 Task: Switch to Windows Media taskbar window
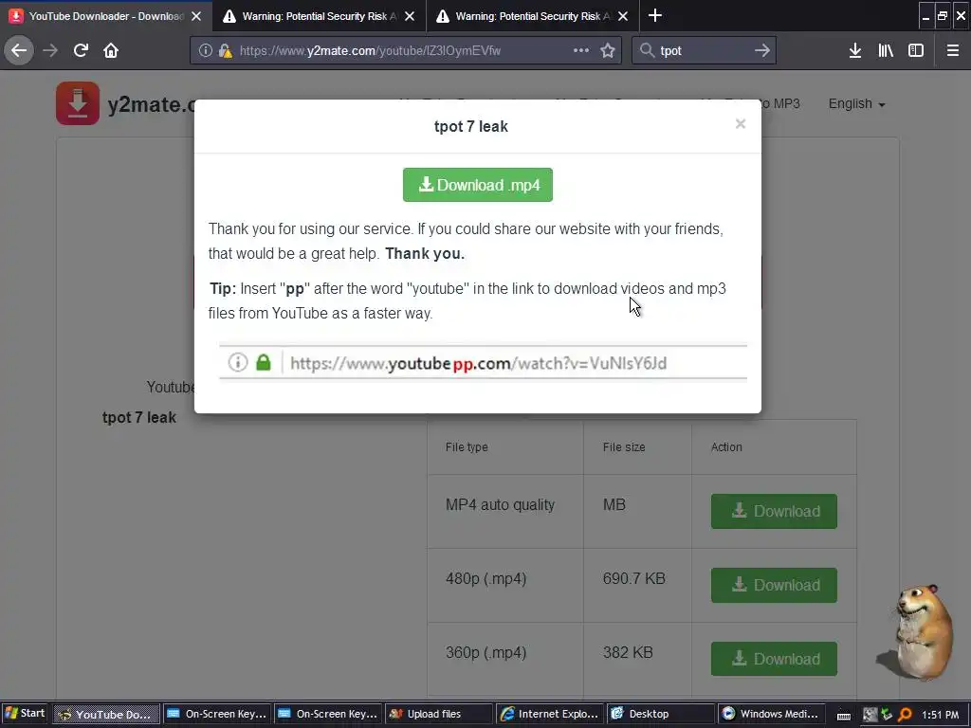[x=772, y=714]
